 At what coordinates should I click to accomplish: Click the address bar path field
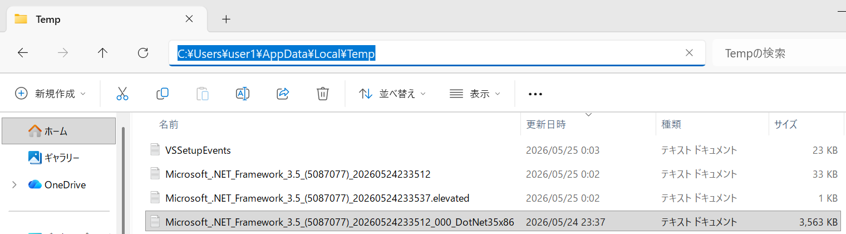point(437,53)
